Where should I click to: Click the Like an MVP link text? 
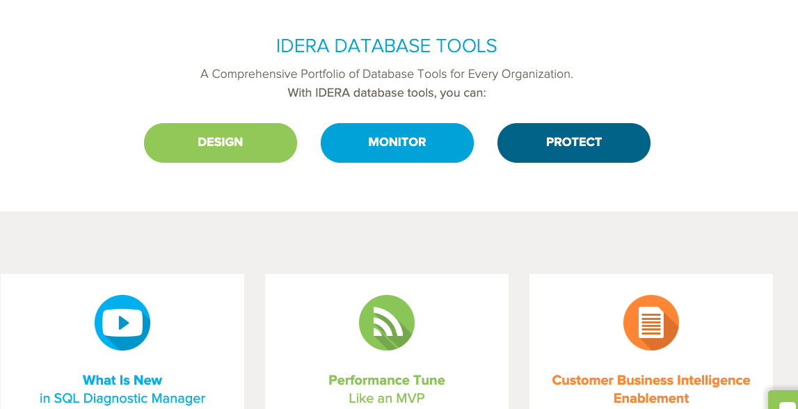[x=387, y=399]
